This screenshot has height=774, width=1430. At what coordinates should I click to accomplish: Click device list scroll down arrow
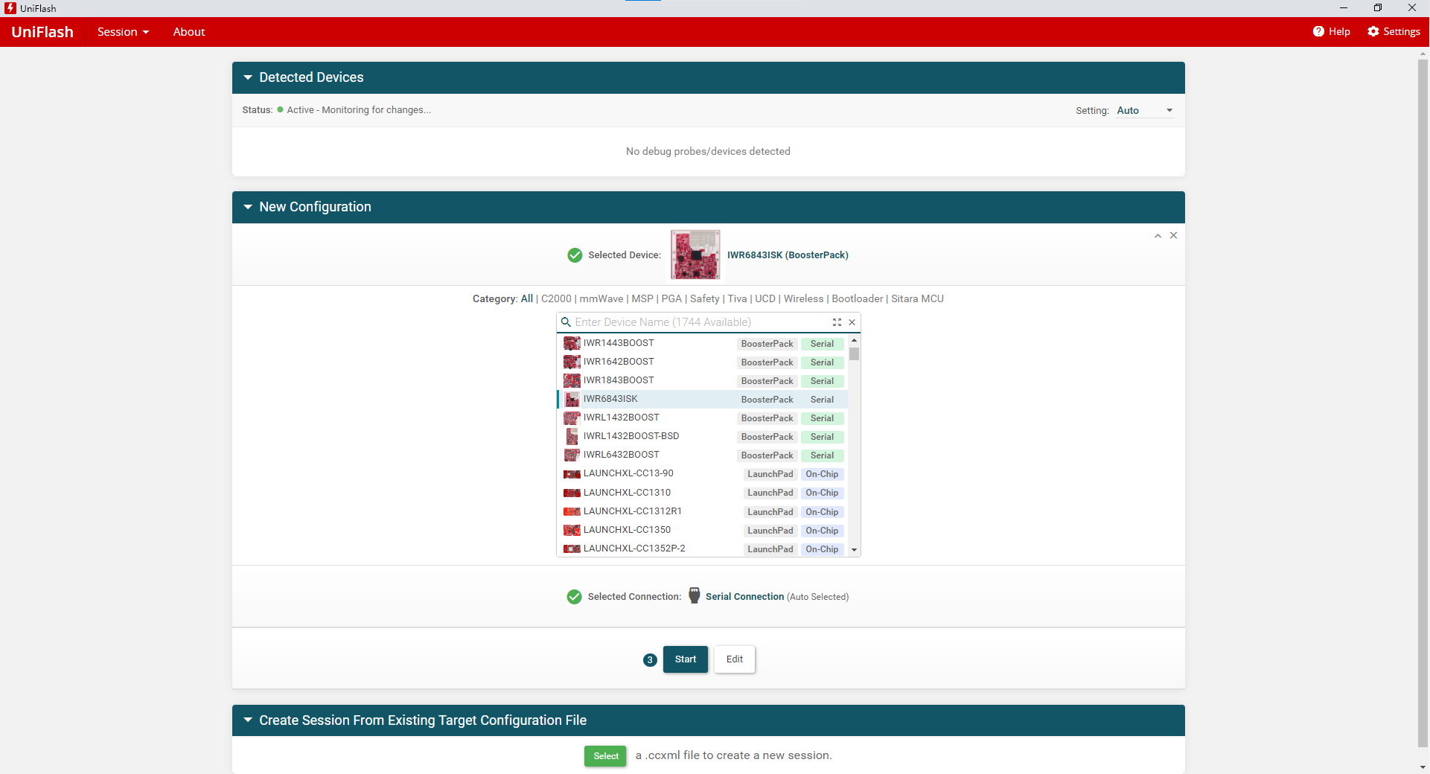pos(854,550)
